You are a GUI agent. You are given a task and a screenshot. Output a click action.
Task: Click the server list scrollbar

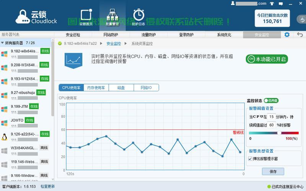click(x=53, y=78)
